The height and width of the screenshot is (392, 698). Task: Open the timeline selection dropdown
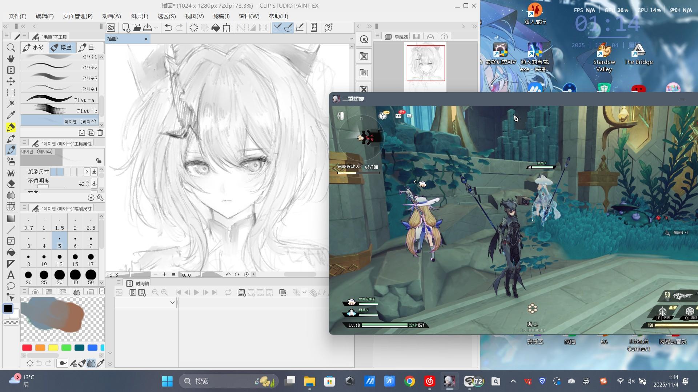click(x=172, y=302)
